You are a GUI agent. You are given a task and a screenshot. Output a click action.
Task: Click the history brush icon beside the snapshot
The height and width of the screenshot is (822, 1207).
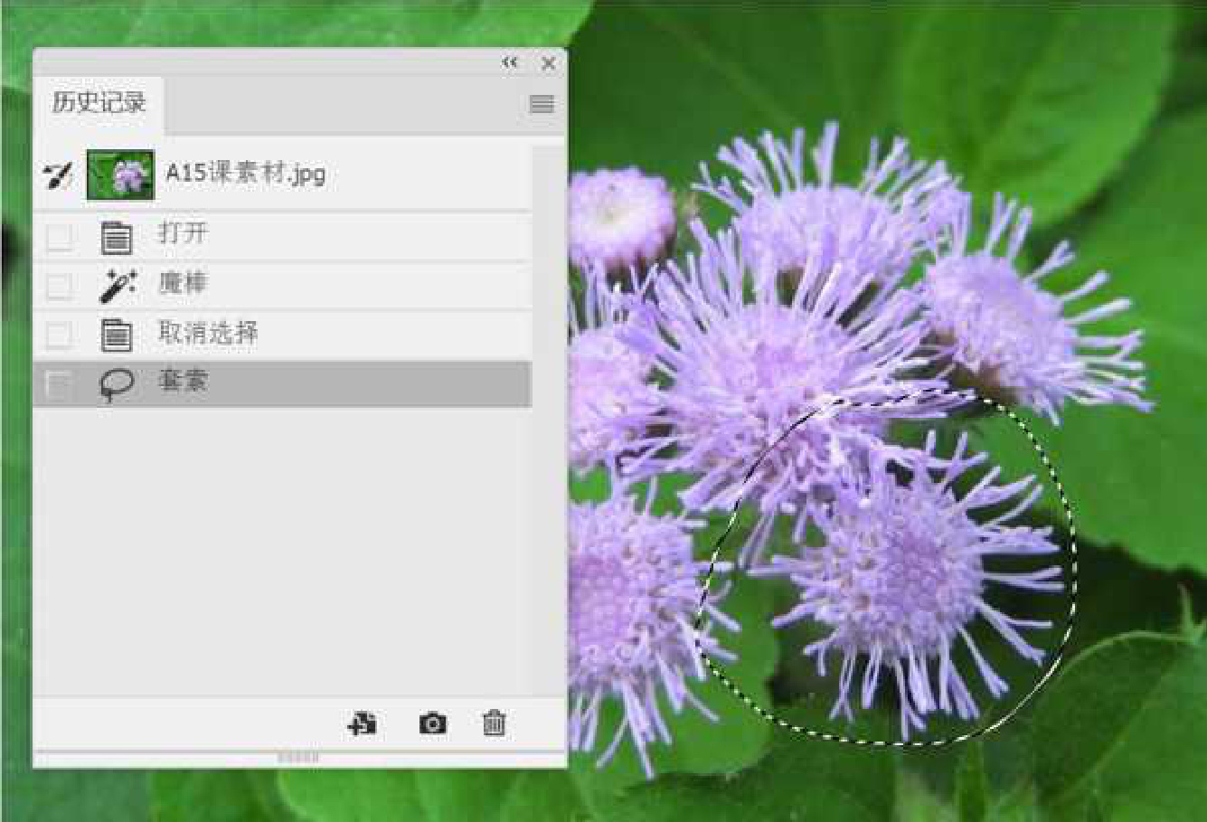pos(59,175)
